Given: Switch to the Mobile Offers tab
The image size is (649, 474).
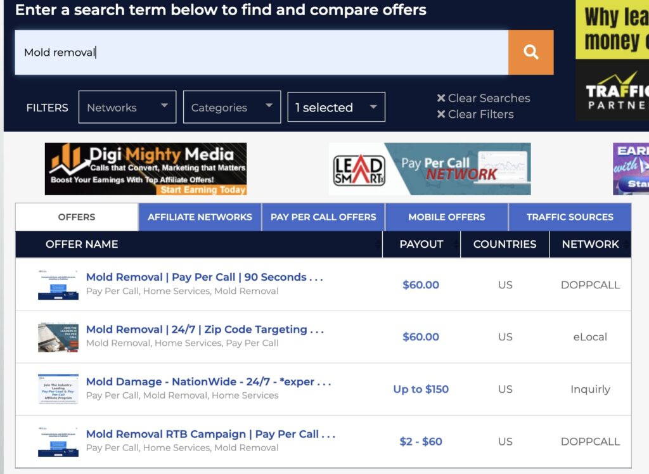Looking at the screenshot, I should (x=447, y=217).
